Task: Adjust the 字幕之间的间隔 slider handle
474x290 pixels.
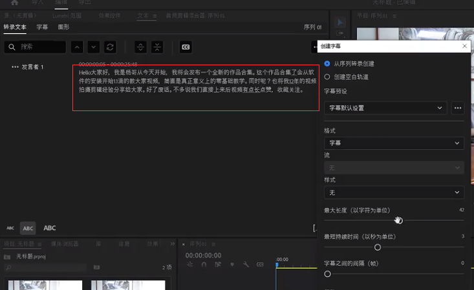Action: pos(327,274)
